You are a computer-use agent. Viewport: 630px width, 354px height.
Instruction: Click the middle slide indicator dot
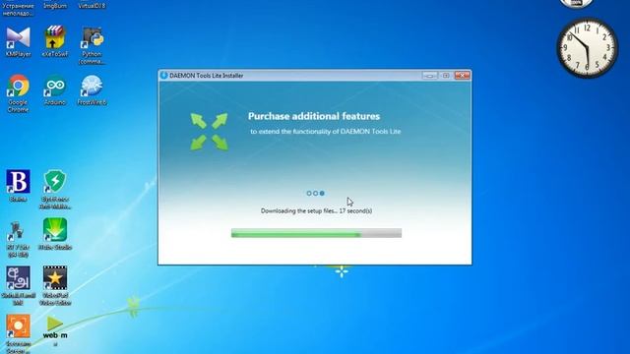tap(315, 193)
